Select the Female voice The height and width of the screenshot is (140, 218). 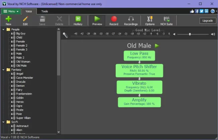coord(20,42)
